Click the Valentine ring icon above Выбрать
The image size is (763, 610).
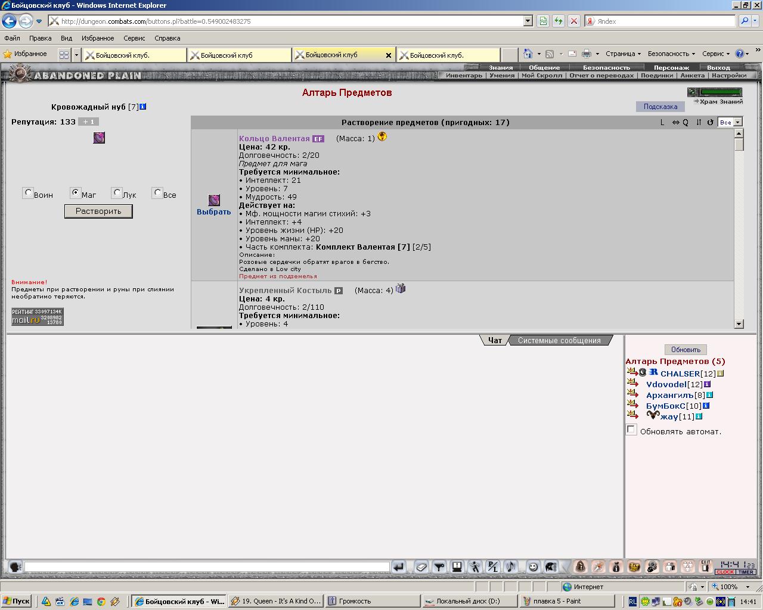coord(214,200)
